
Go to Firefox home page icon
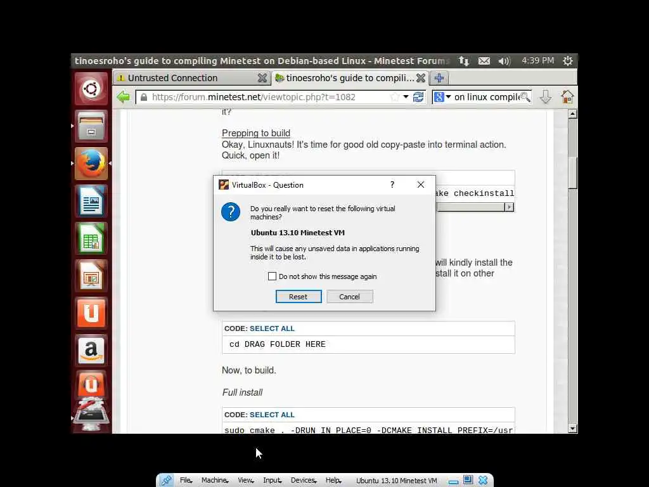[x=567, y=97]
